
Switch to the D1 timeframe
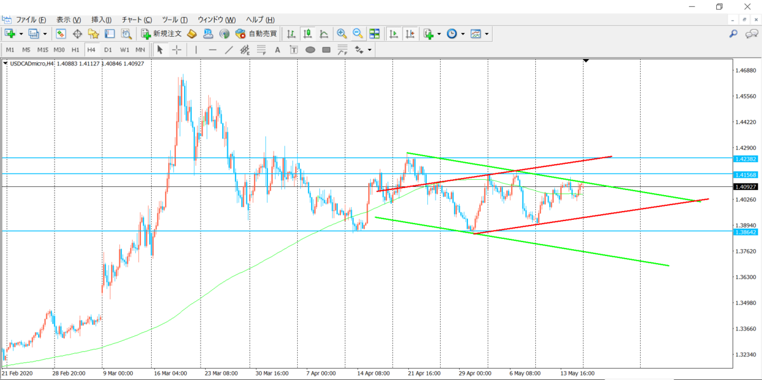(108, 50)
